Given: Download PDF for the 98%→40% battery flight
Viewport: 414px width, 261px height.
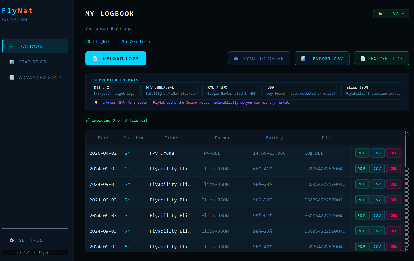Looking at the screenshot, I should (362, 247).
